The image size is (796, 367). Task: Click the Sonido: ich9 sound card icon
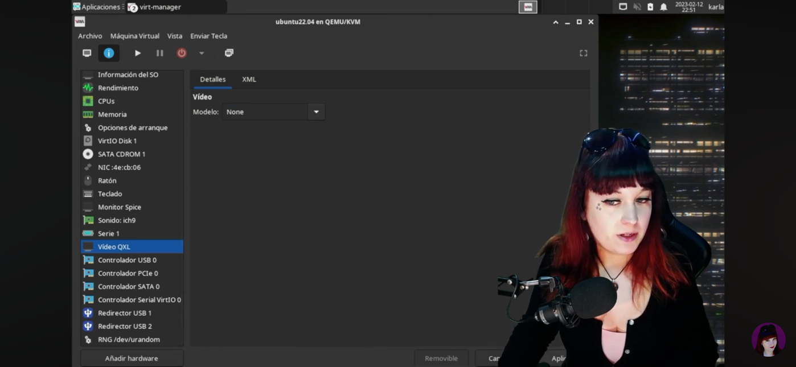click(88, 220)
